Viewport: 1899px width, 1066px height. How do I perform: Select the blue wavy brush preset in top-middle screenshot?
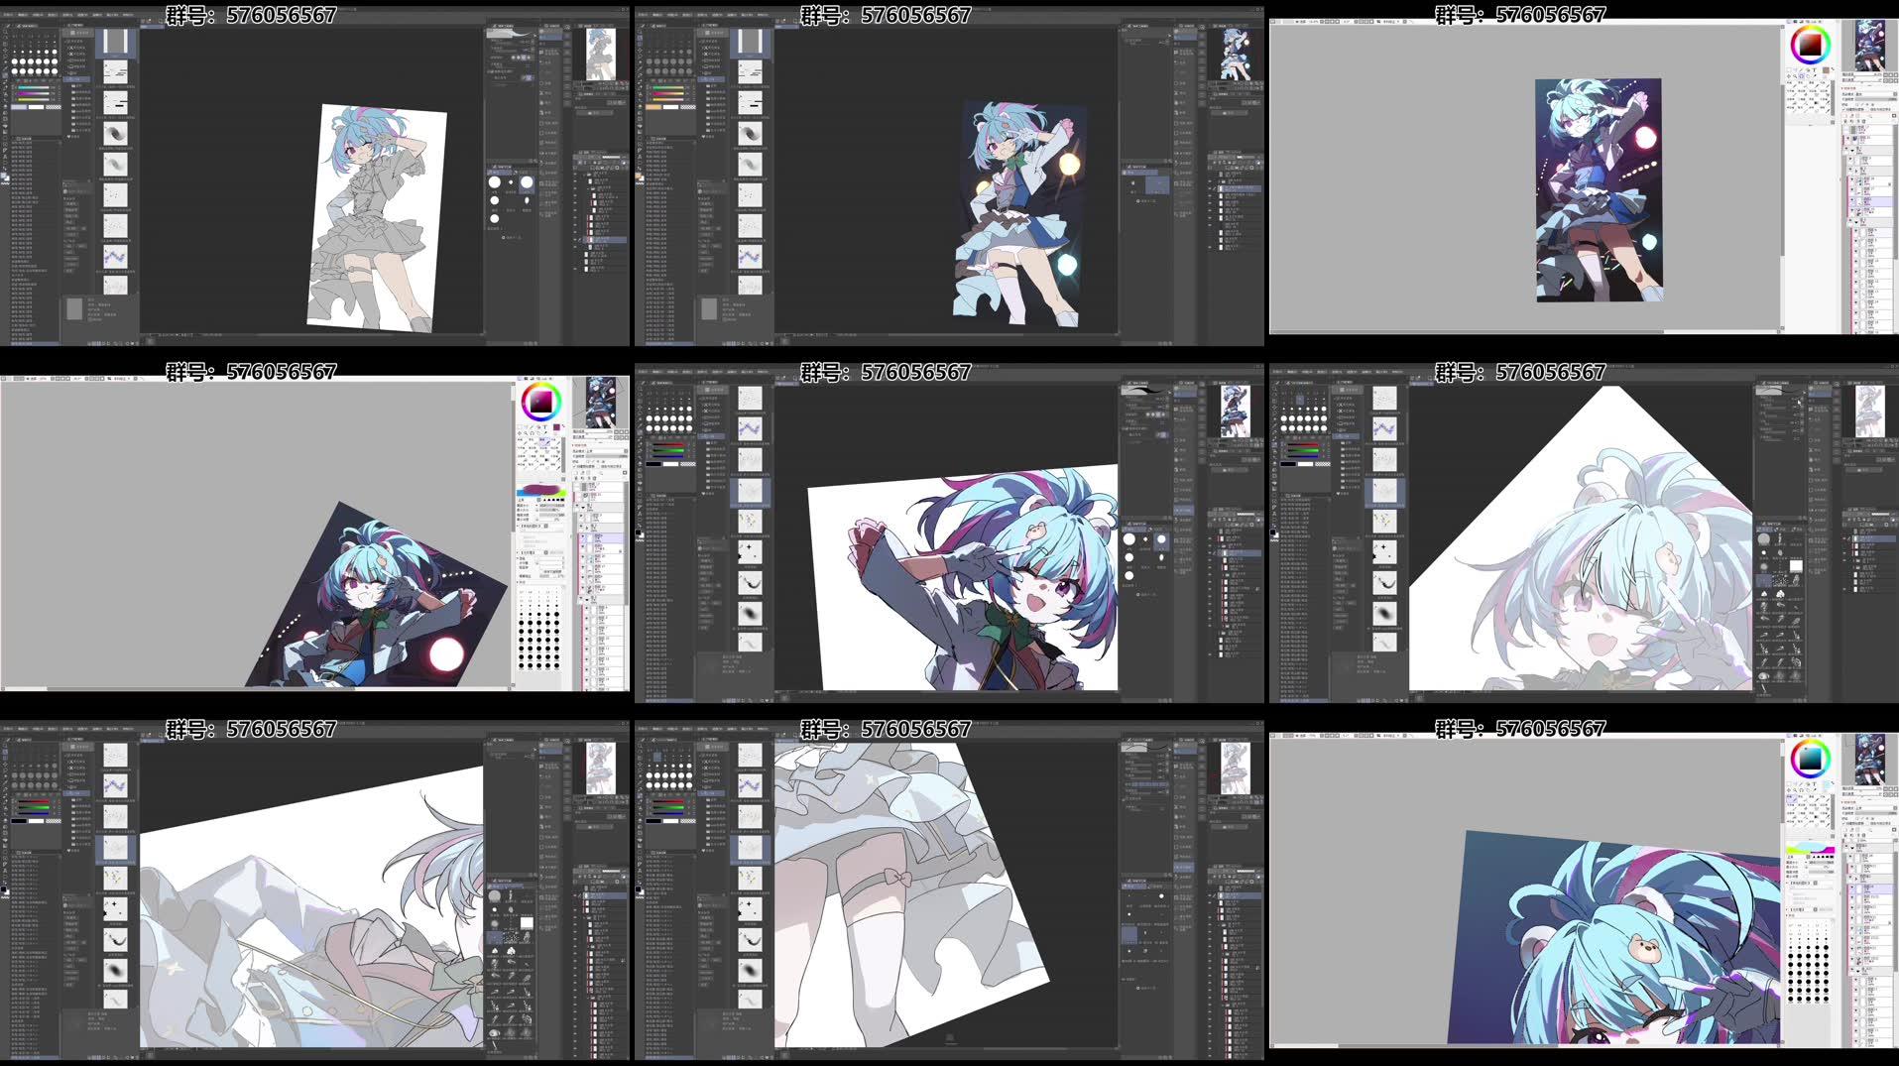point(751,256)
